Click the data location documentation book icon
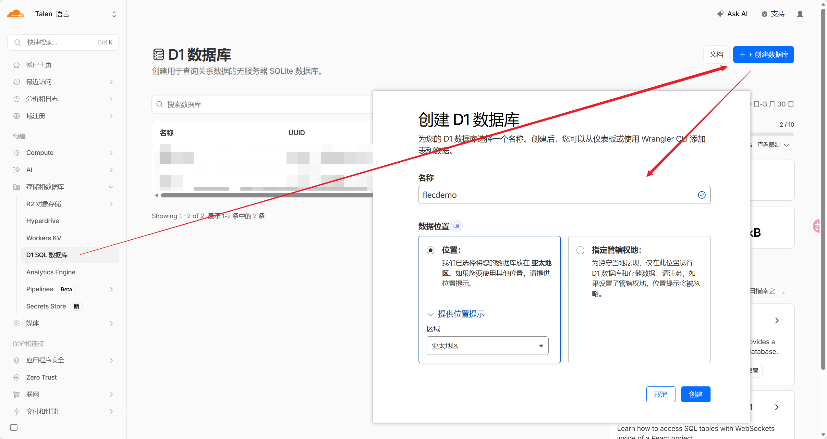The image size is (827, 439). [456, 226]
